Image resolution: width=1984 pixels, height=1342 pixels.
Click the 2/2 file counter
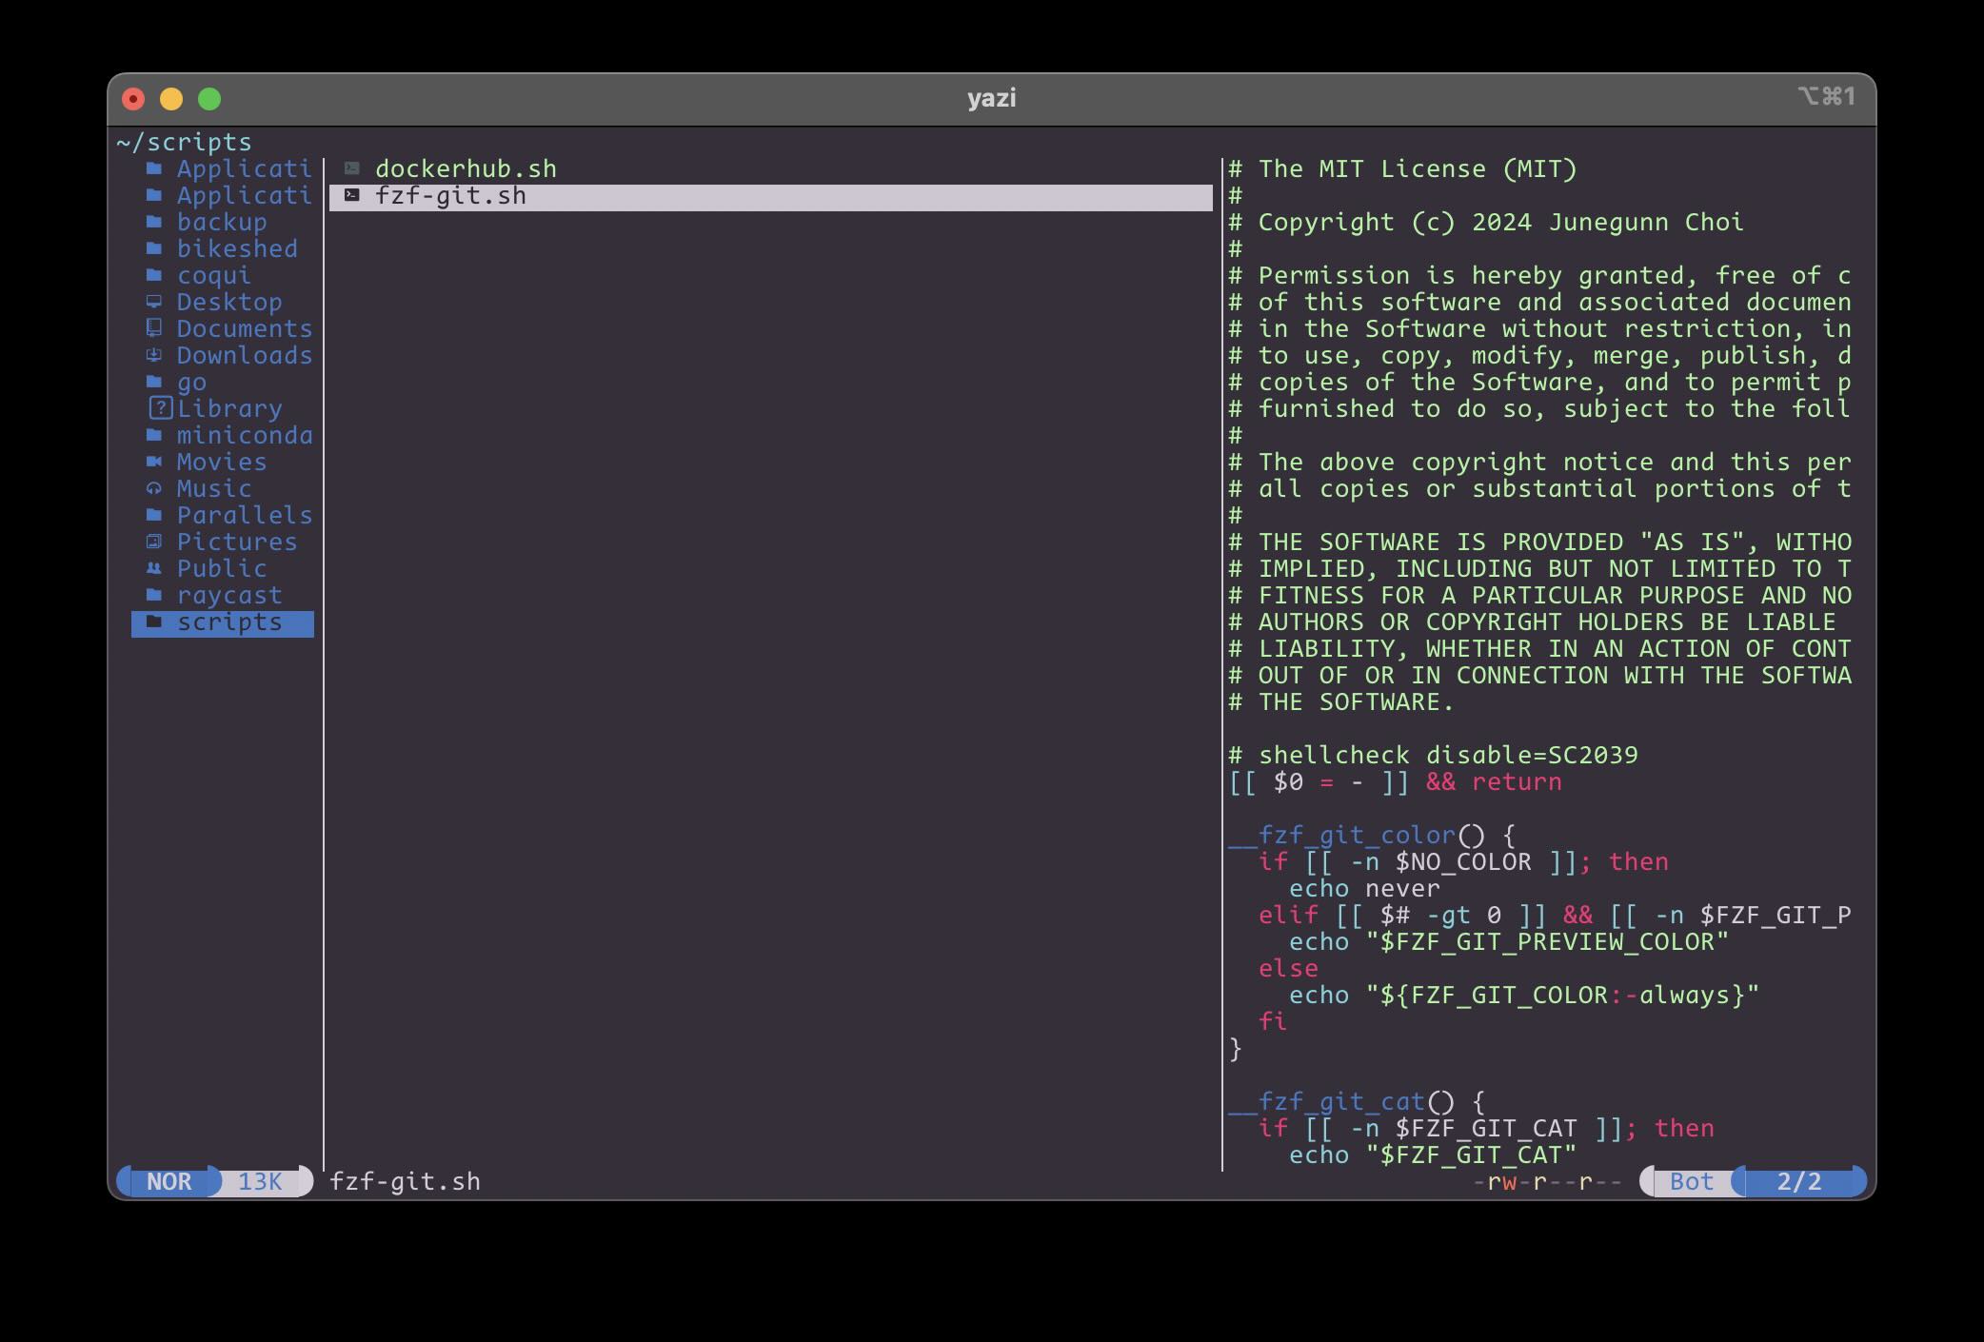(1799, 1182)
